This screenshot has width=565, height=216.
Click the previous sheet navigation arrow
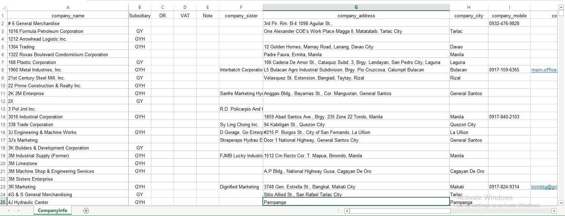click(x=9, y=211)
